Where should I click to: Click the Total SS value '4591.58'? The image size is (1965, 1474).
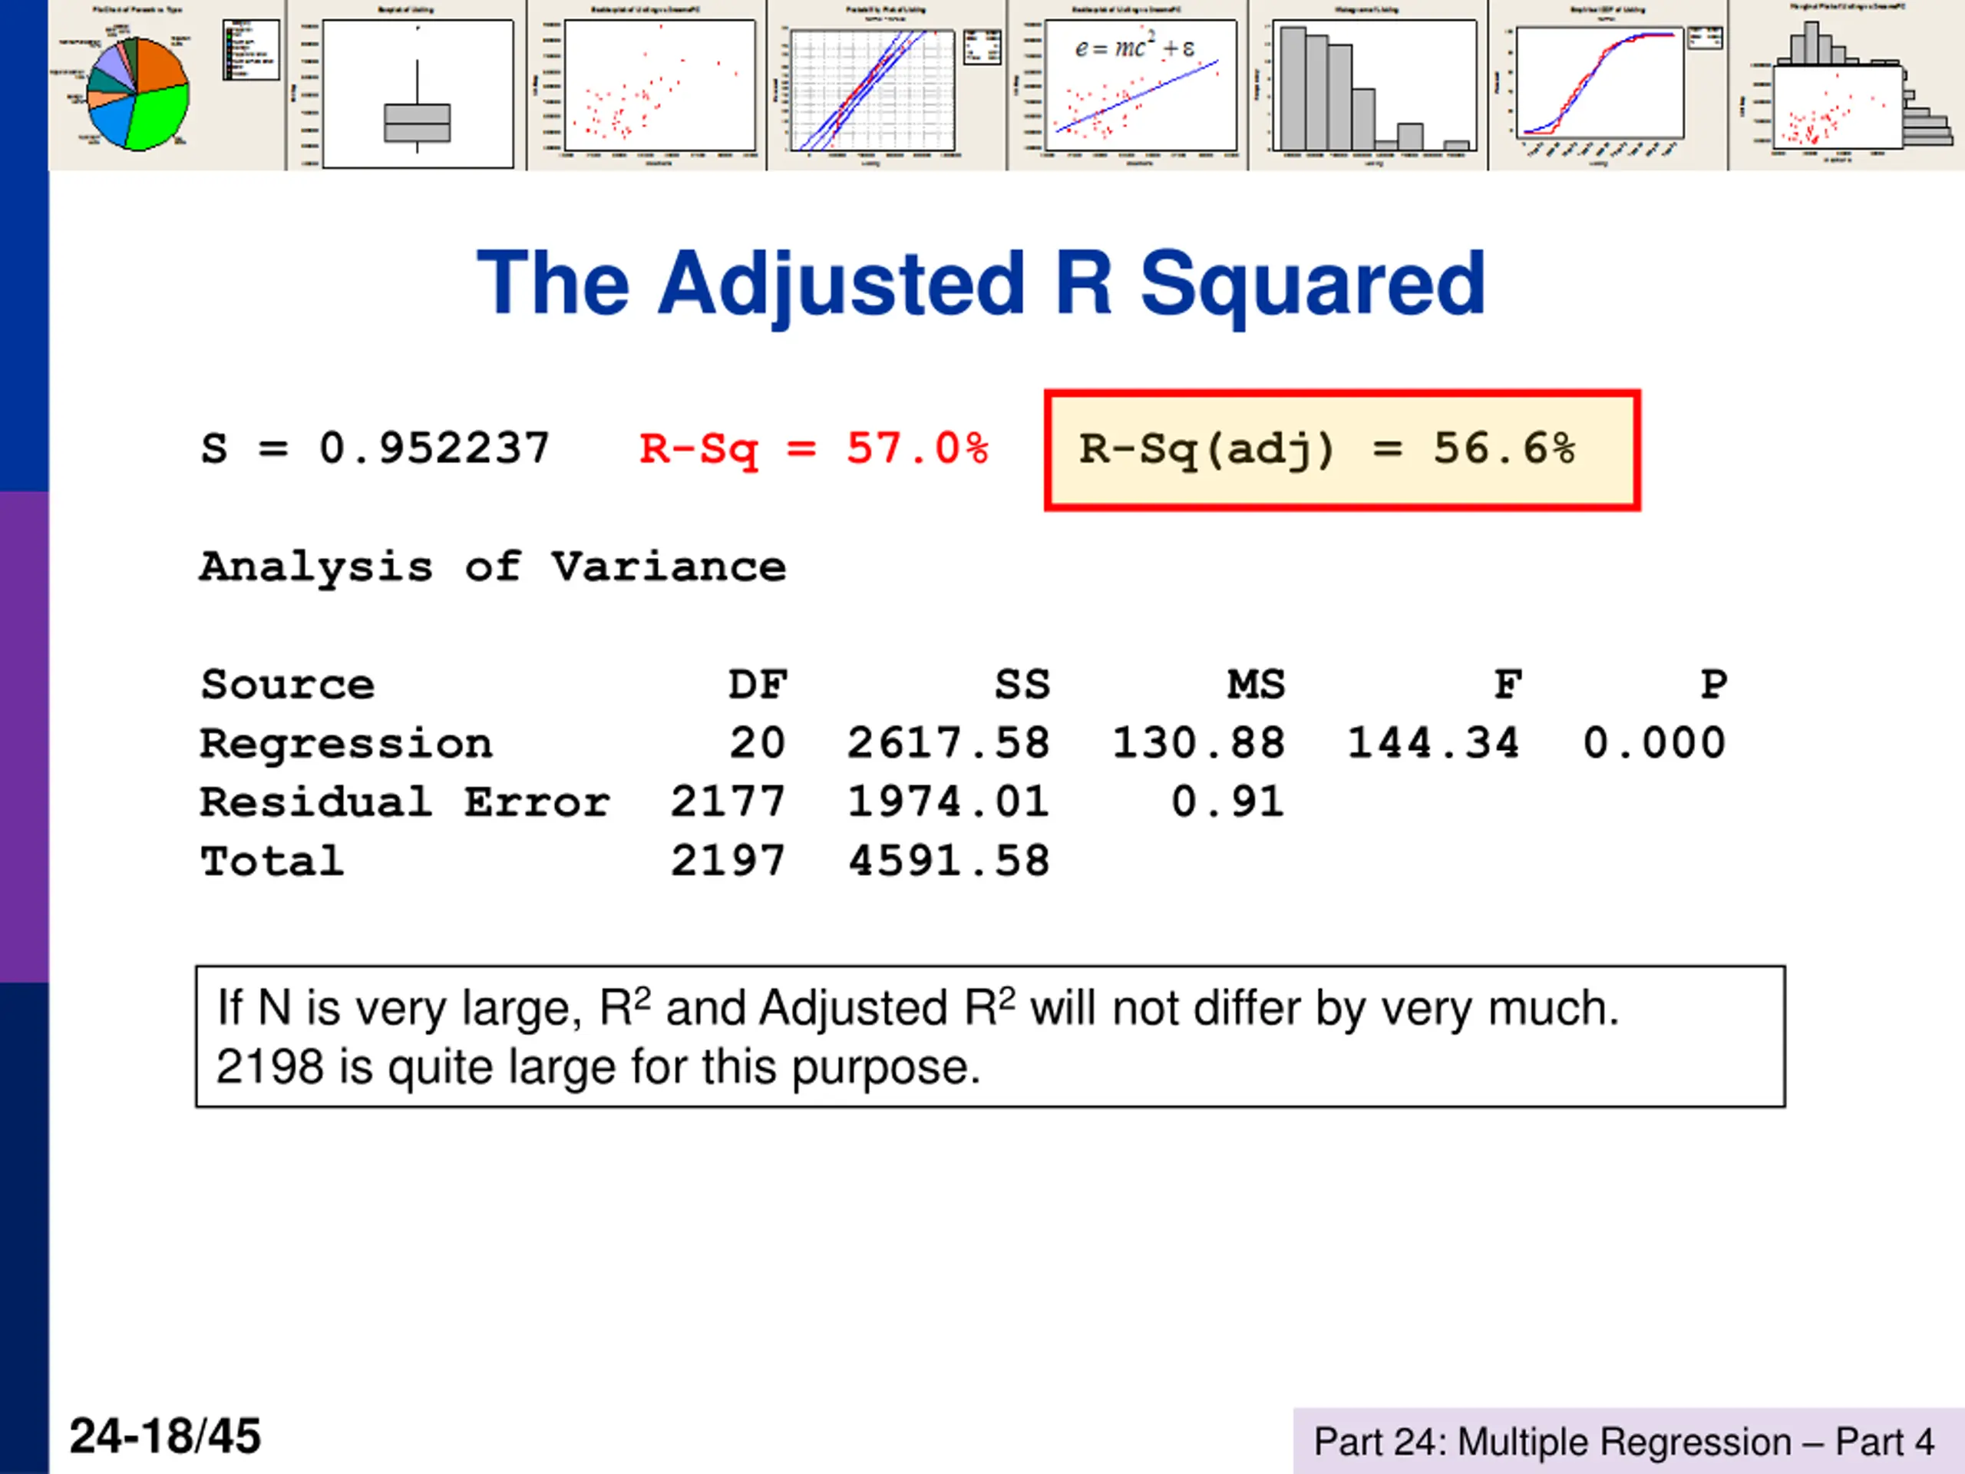click(x=949, y=861)
